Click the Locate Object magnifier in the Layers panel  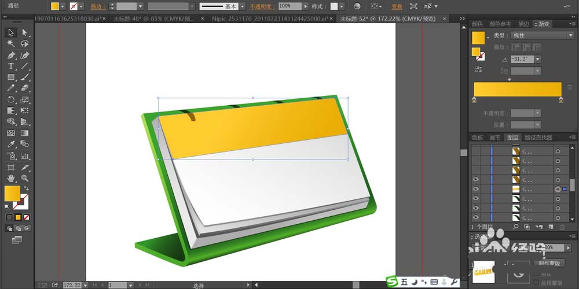pyautogui.click(x=516, y=227)
